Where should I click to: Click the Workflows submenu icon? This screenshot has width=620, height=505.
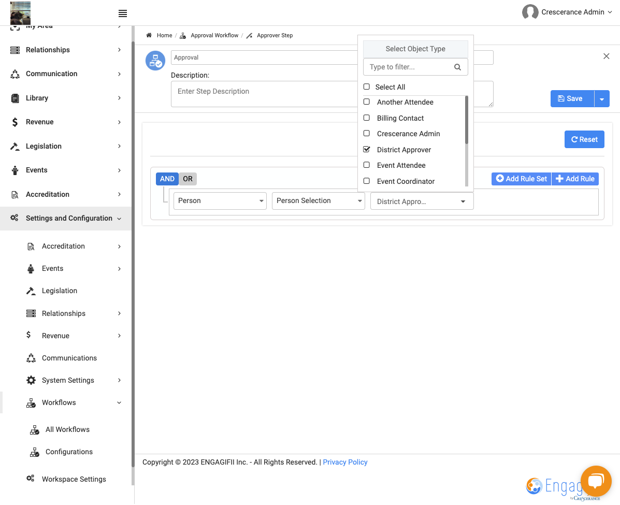coord(31,403)
